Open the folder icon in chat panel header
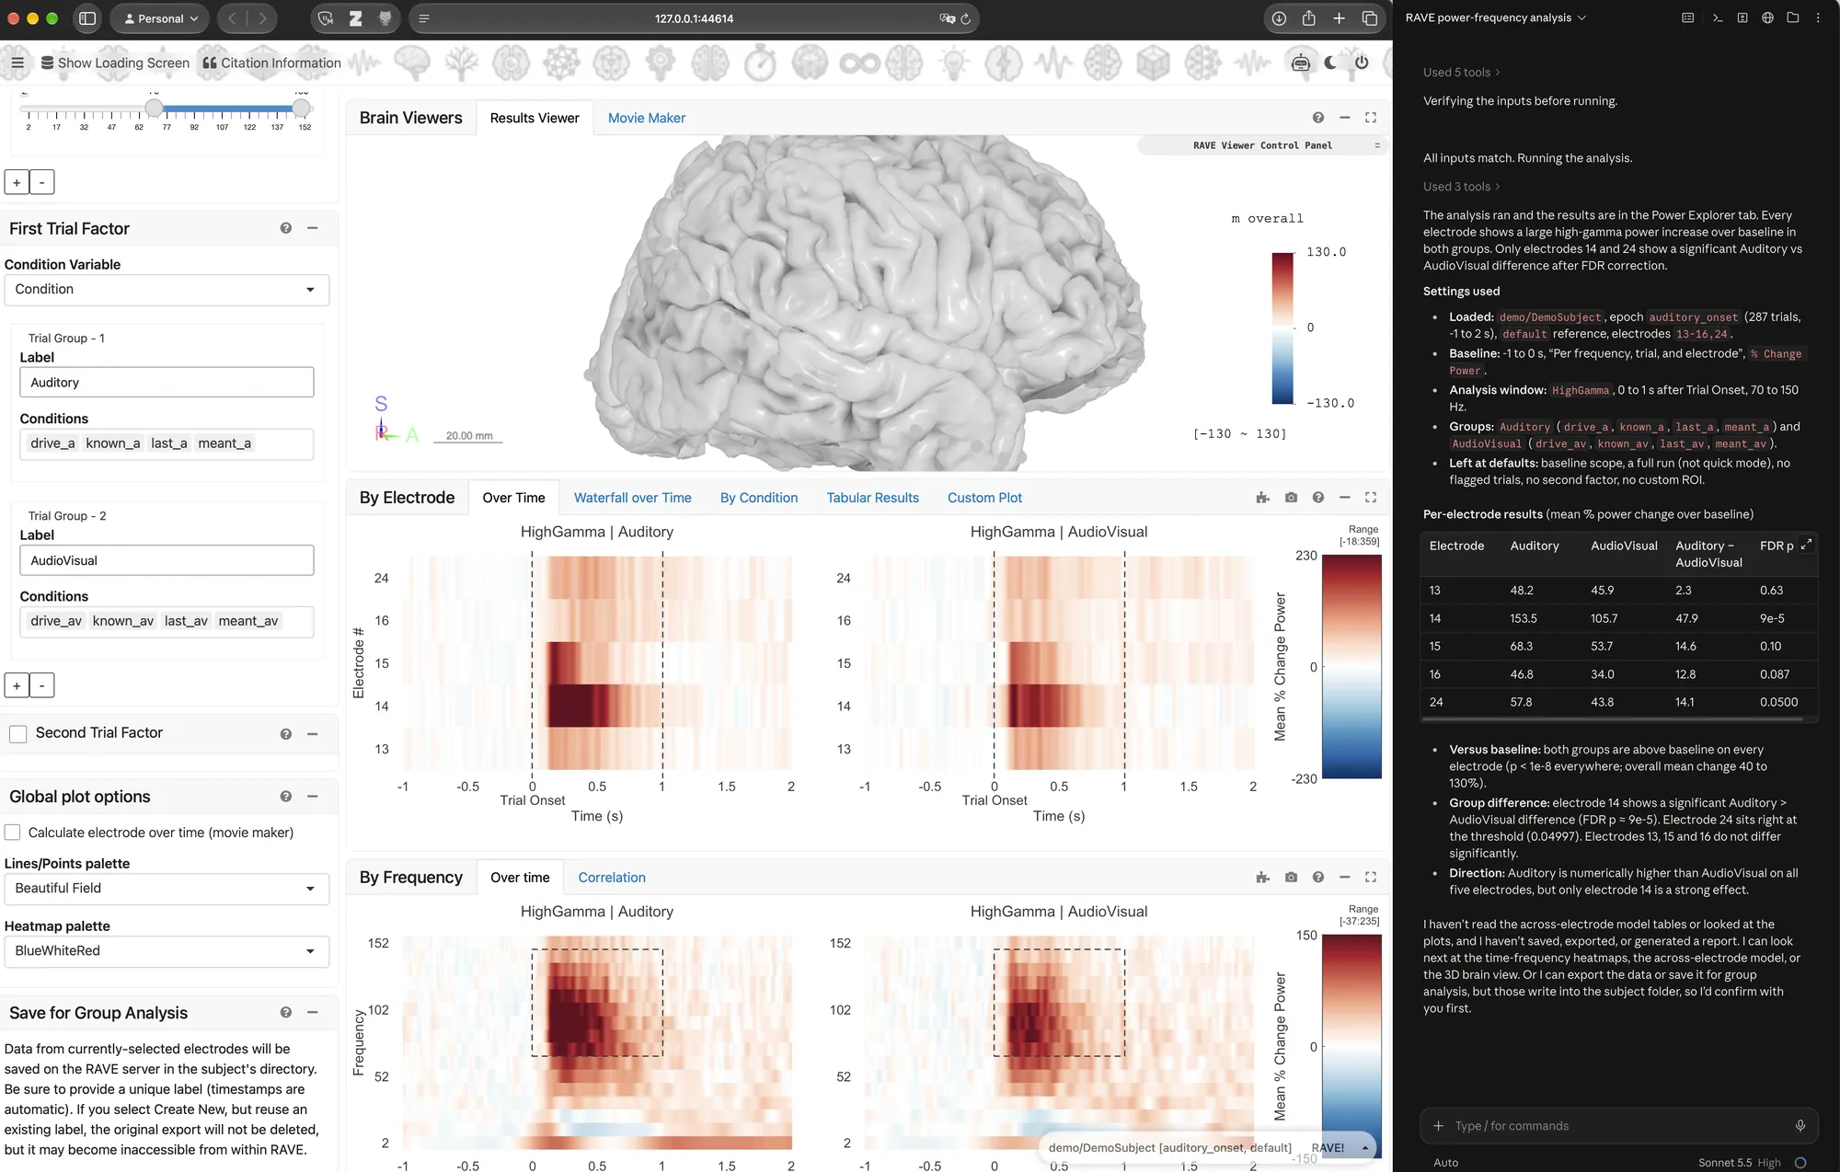The width and height of the screenshot is (1840, 1172). [x=1792, y=17]
